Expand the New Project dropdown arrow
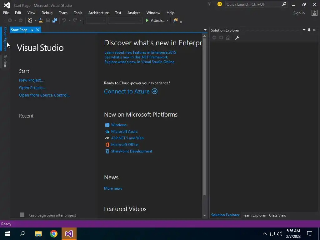The height and width of the screenshot is (240, 320). (x=36, y=20)
